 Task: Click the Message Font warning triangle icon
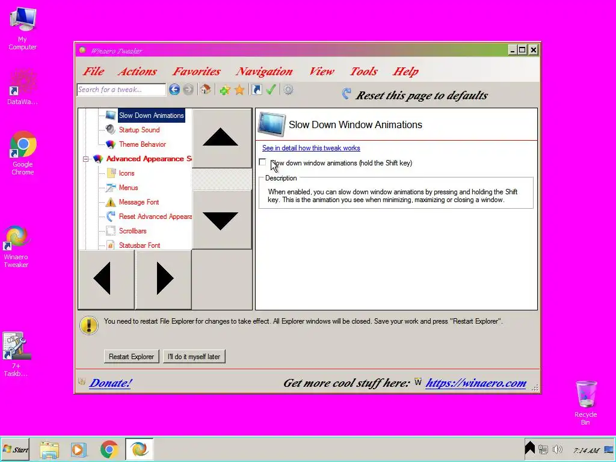pos(111,202)
